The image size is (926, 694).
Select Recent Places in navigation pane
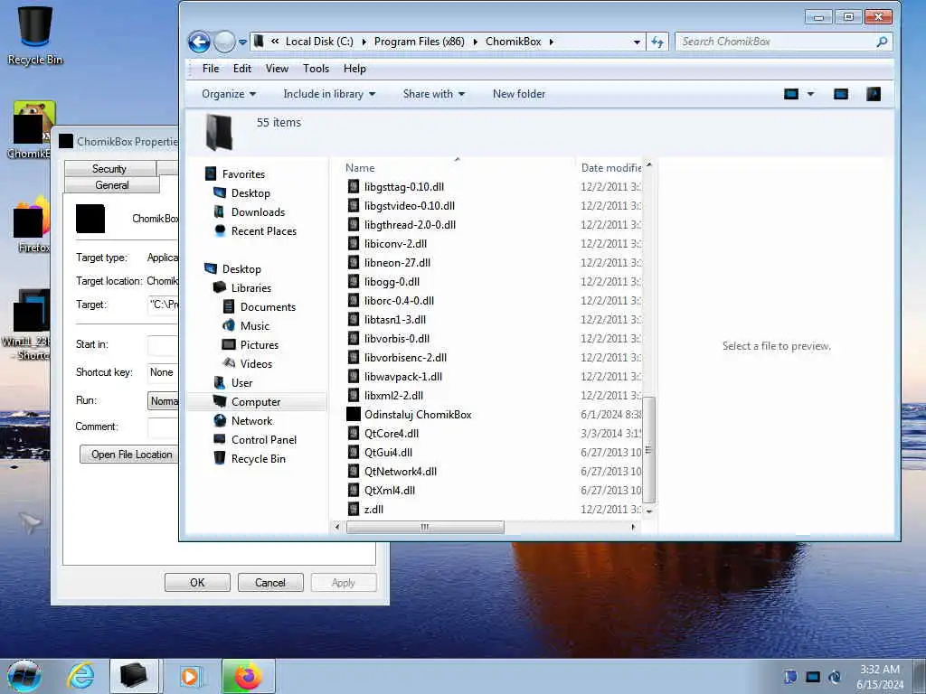[x=264, y=230]
